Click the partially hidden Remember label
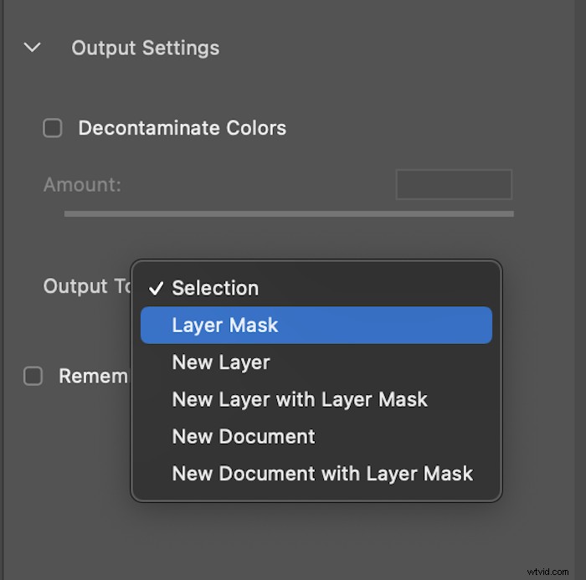This screenshot has height=580, width=586. click(93, 376)
